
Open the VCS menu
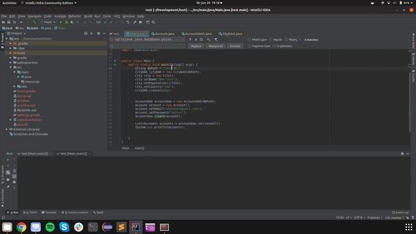pyautogui.click(x=117, y=16)
